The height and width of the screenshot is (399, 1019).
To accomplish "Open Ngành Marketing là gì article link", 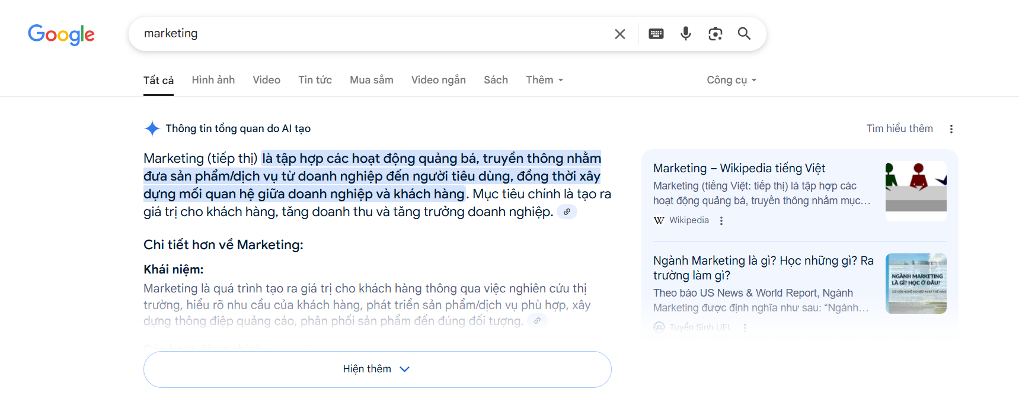I will pyautogui.click(x=764, y=268).
